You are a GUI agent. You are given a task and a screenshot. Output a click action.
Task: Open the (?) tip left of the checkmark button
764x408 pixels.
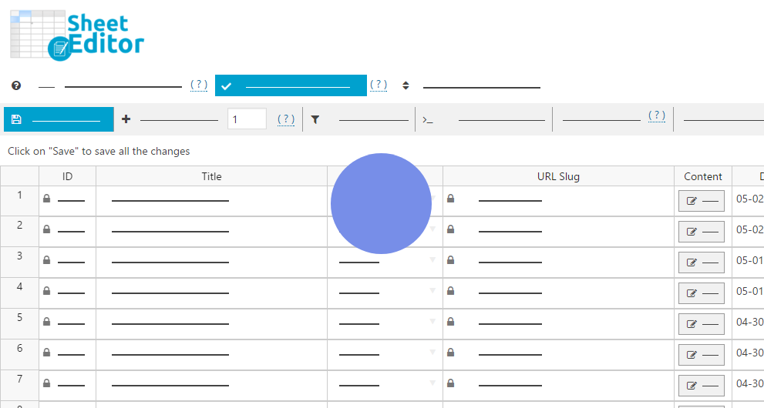click(199, 85)
